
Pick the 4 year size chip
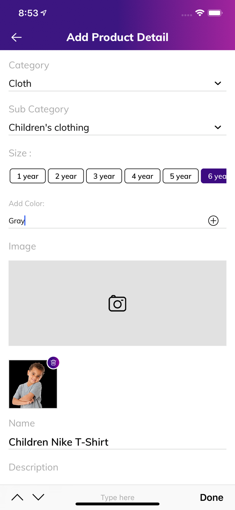[142, 176]
